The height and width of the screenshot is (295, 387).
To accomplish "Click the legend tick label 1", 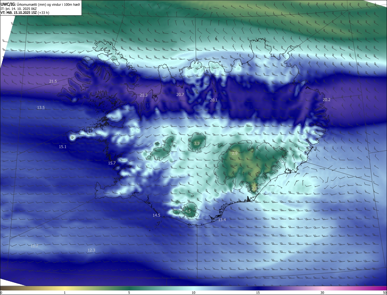I will click(65, 293).
